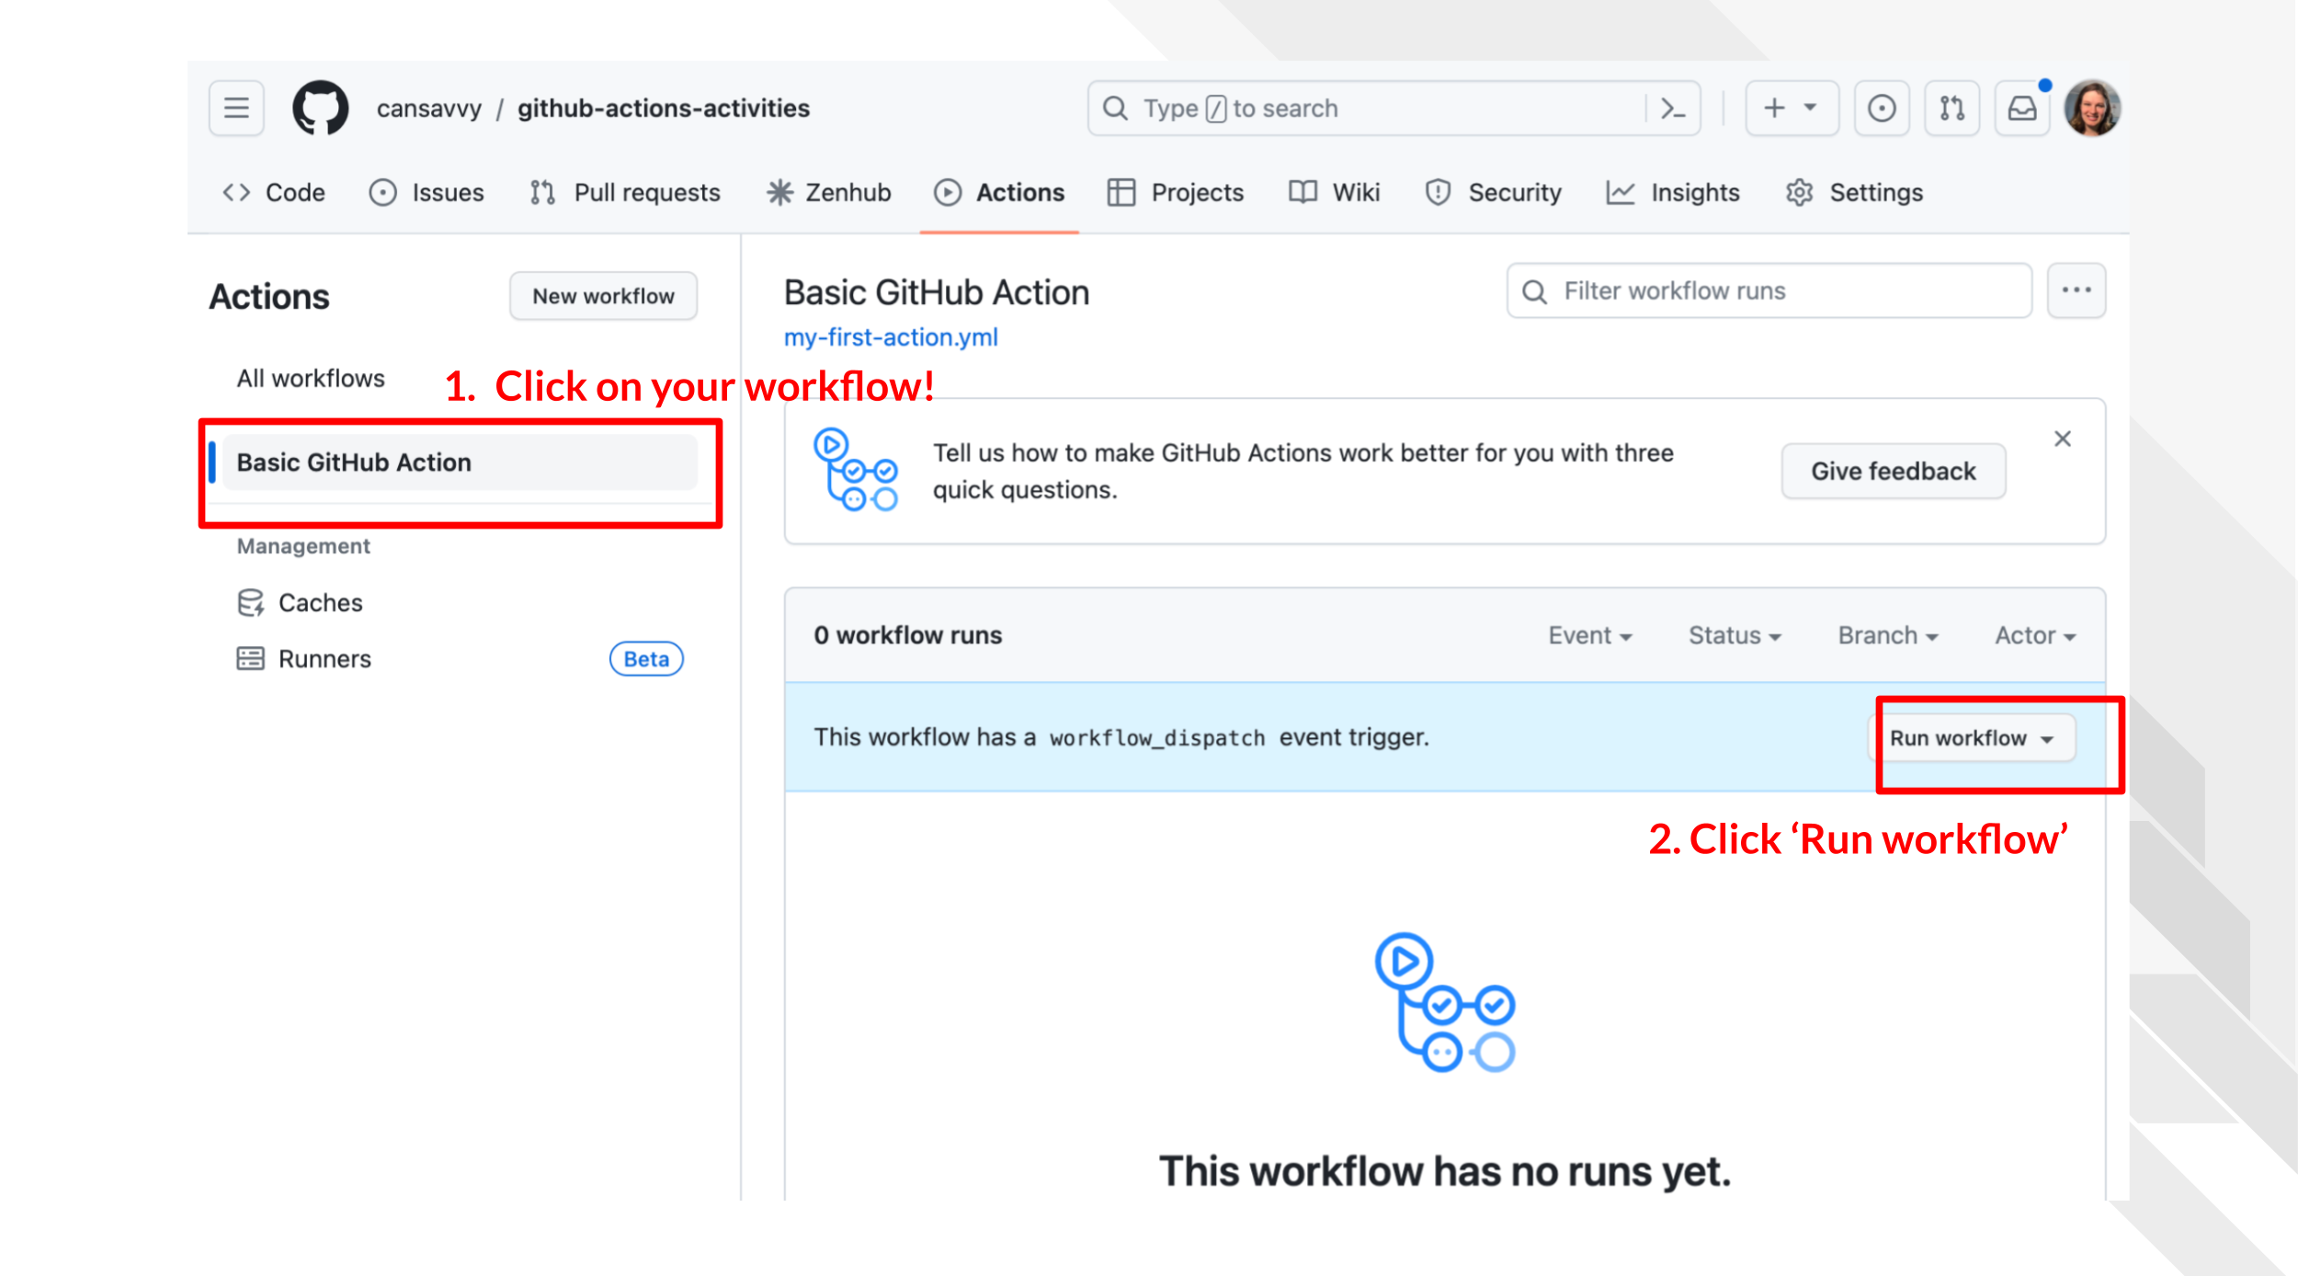Screen dimensions: 2298x1276
Task: Click the Runners server icon
Action: tap(250, 659)
